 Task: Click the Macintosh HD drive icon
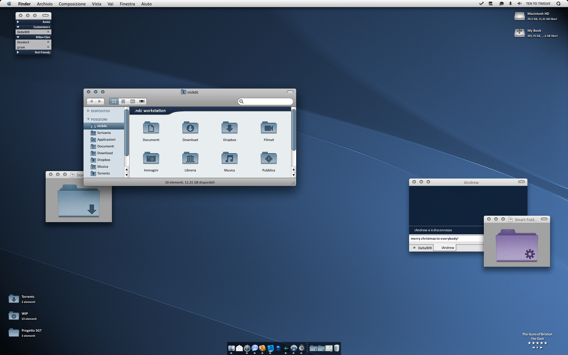519,16
